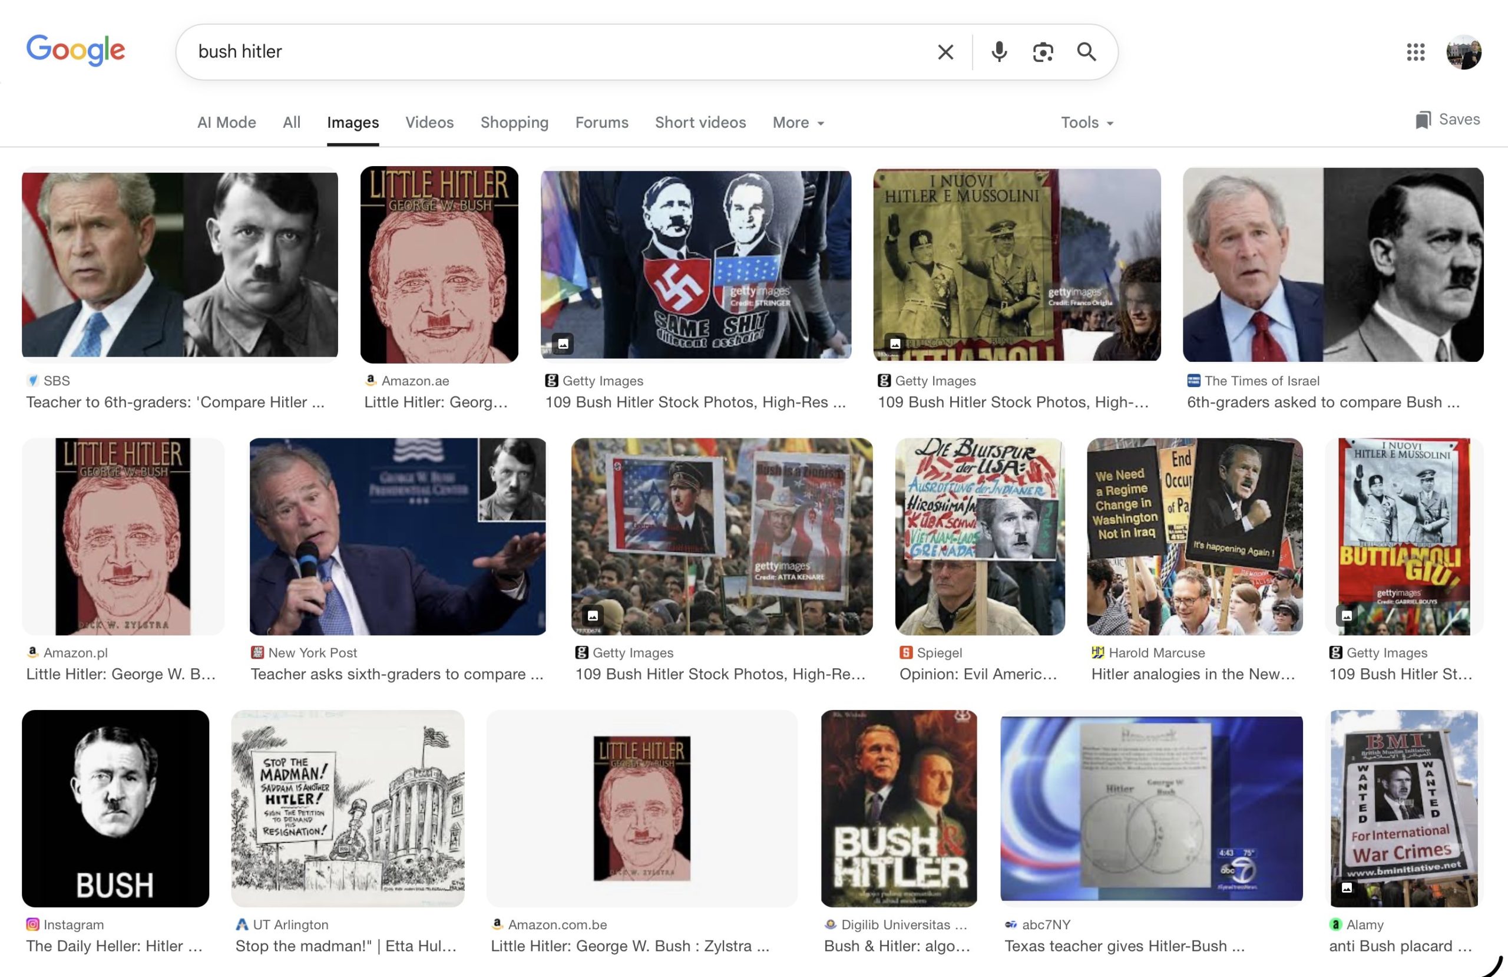Click the Google logo
This screenshot has width=1508, height=977.
75,50
